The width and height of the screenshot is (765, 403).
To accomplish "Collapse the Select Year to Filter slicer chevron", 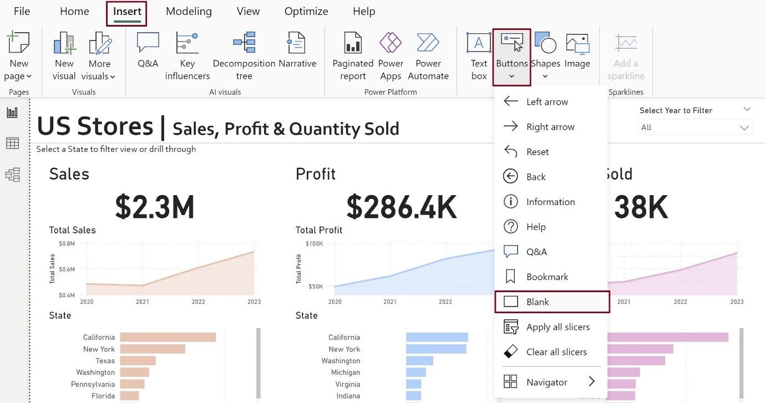I will tap(747, 109).
